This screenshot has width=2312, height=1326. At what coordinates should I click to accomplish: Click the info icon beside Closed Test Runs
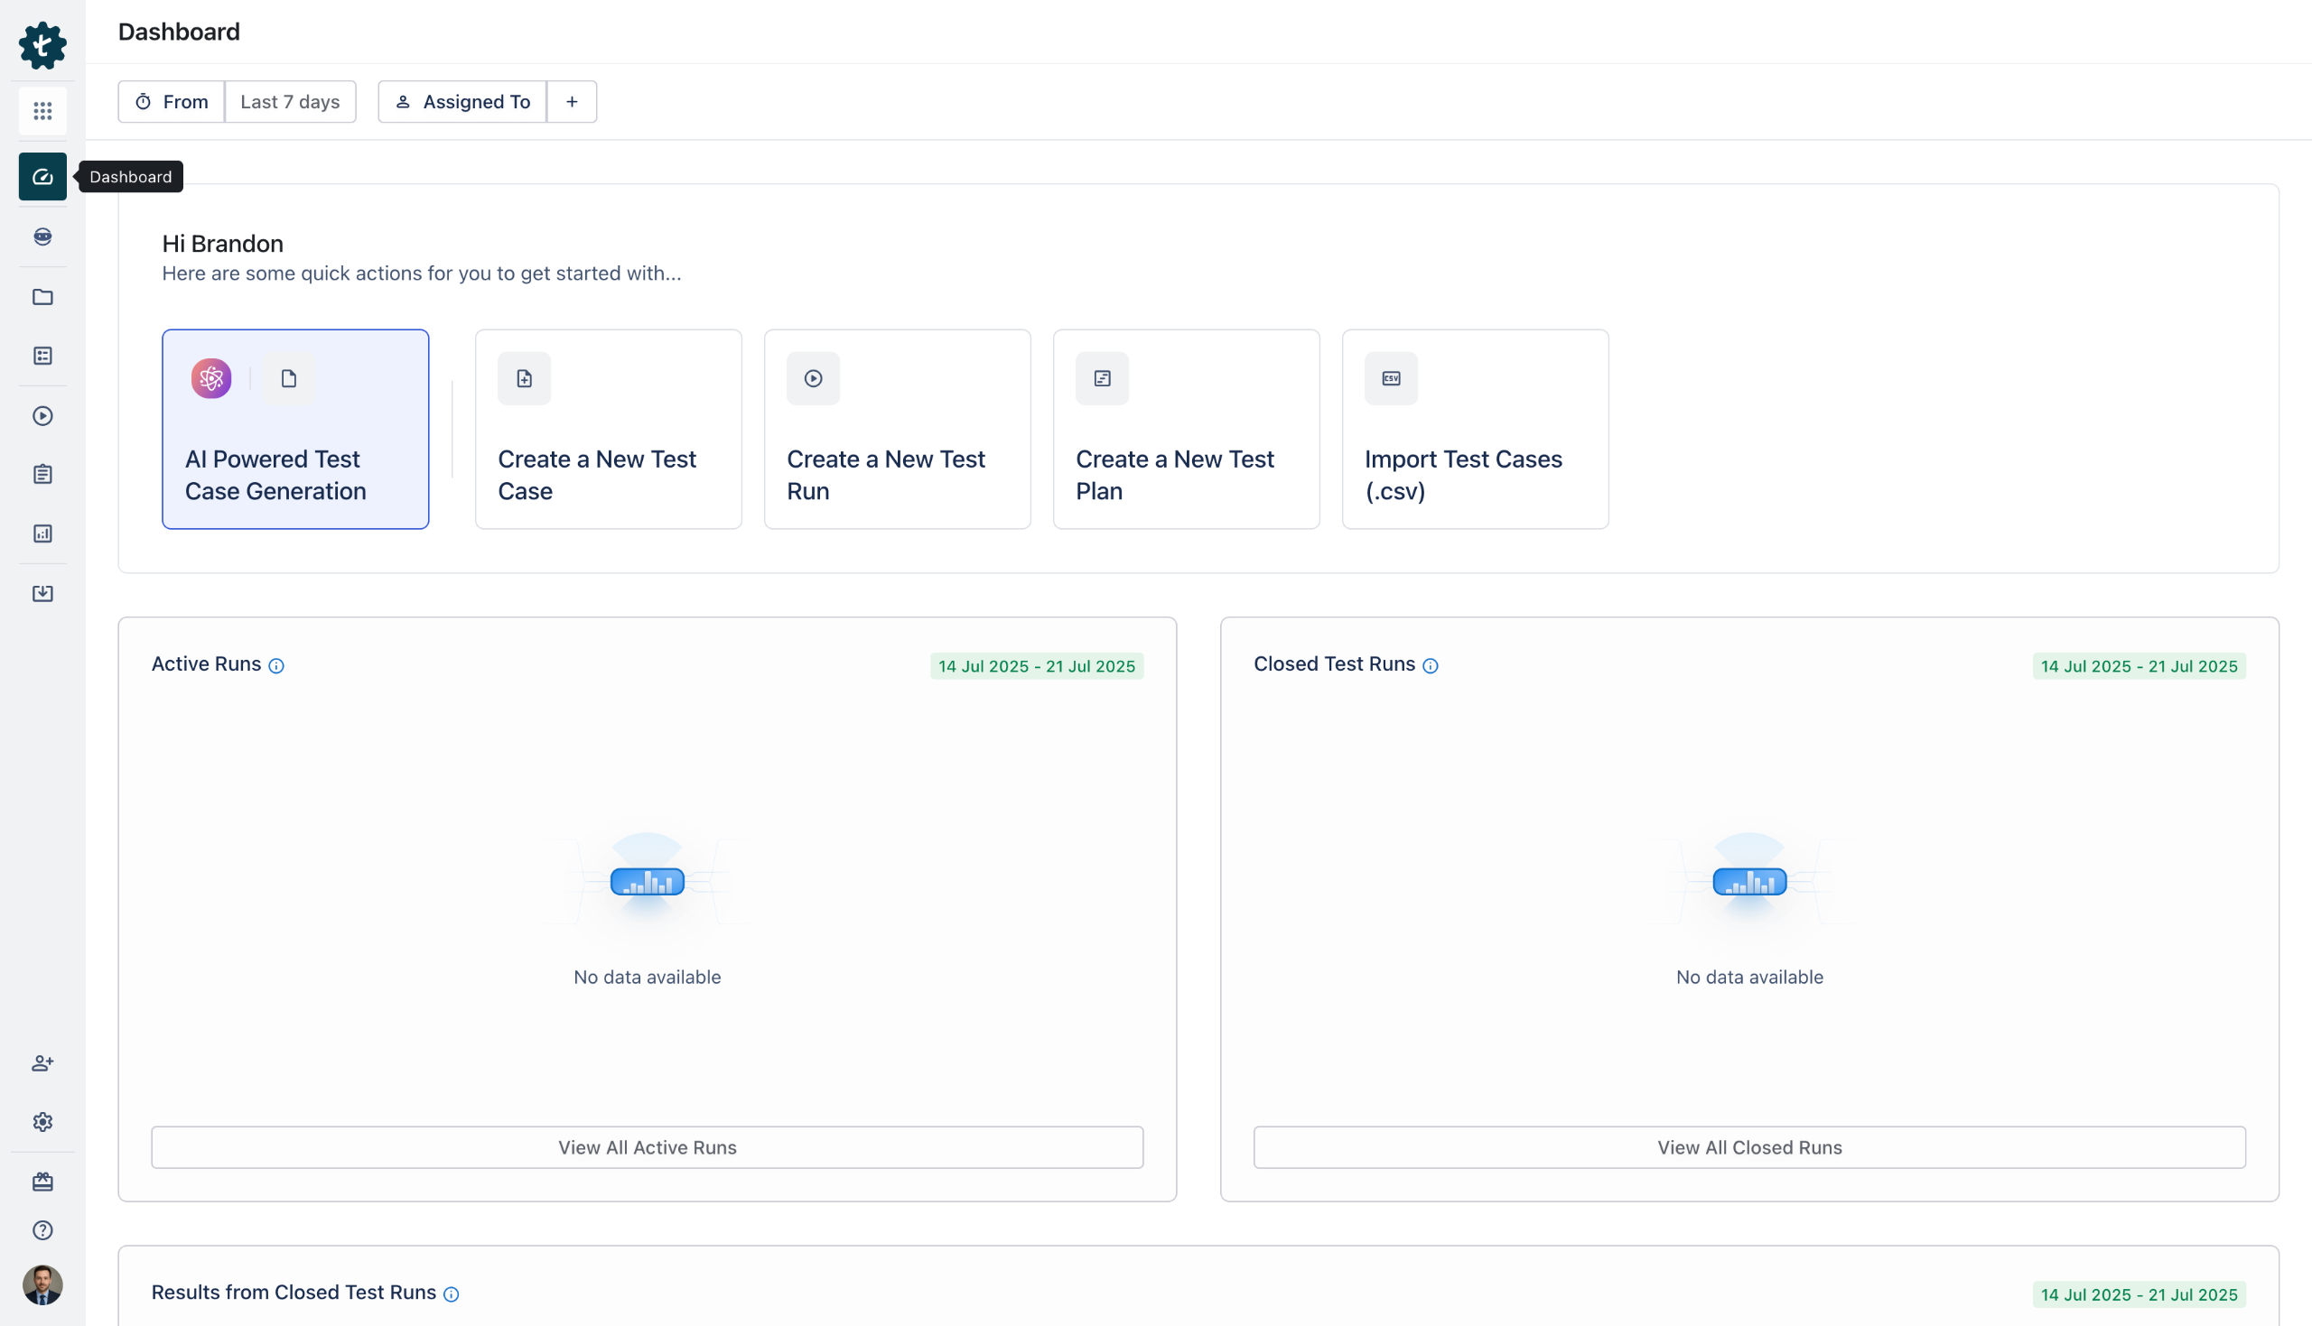click(1431, 666)
